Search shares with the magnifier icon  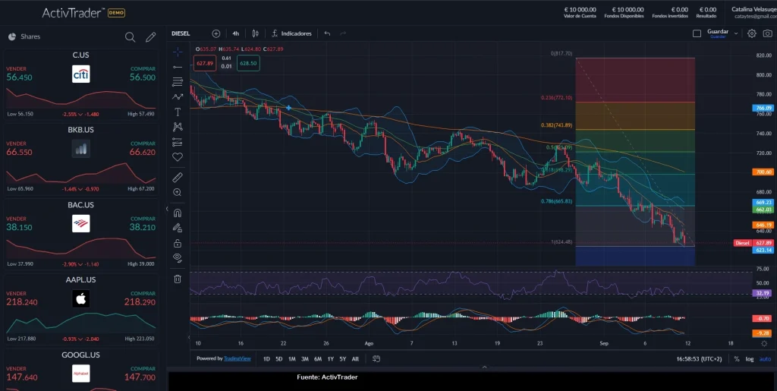(x=131, y=36)
